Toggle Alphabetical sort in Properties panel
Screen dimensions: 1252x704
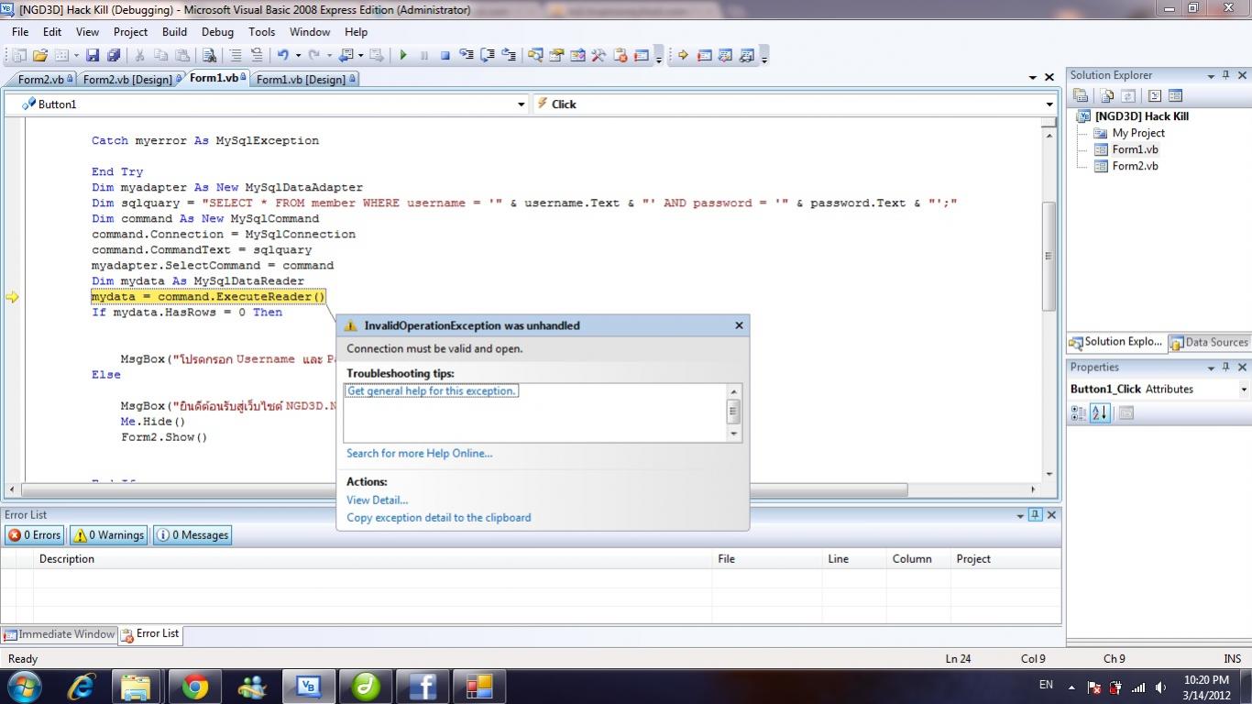click(1100, 413)
